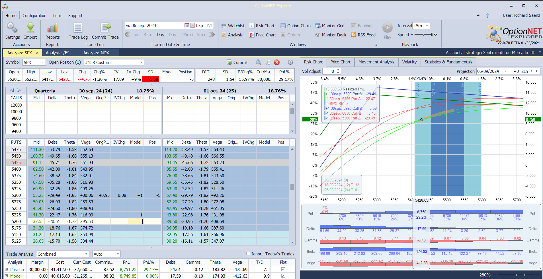Viewport: 543px width, 279px height.
Task: Move projection back with left triangle arrow
Action: click(x=532, y=71)
